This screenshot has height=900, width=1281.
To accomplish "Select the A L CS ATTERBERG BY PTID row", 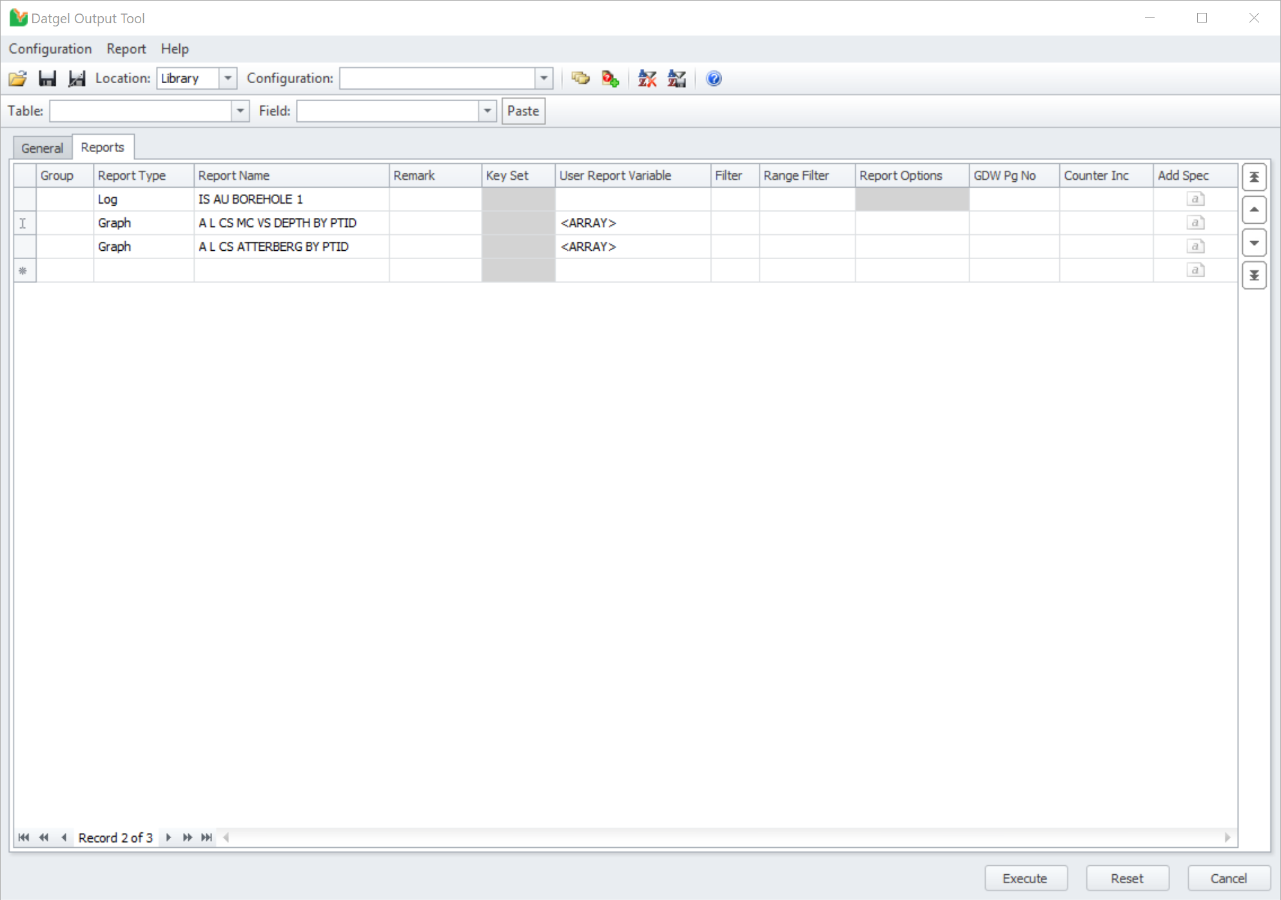I will click(273, 247).
